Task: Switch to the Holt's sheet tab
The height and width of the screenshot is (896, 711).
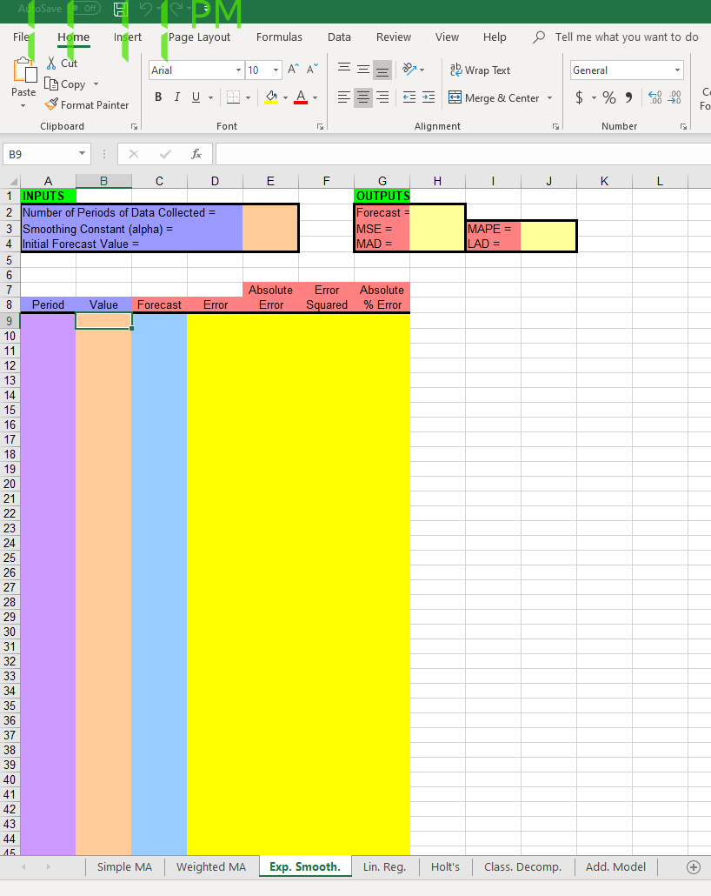Action: point(445,866)
